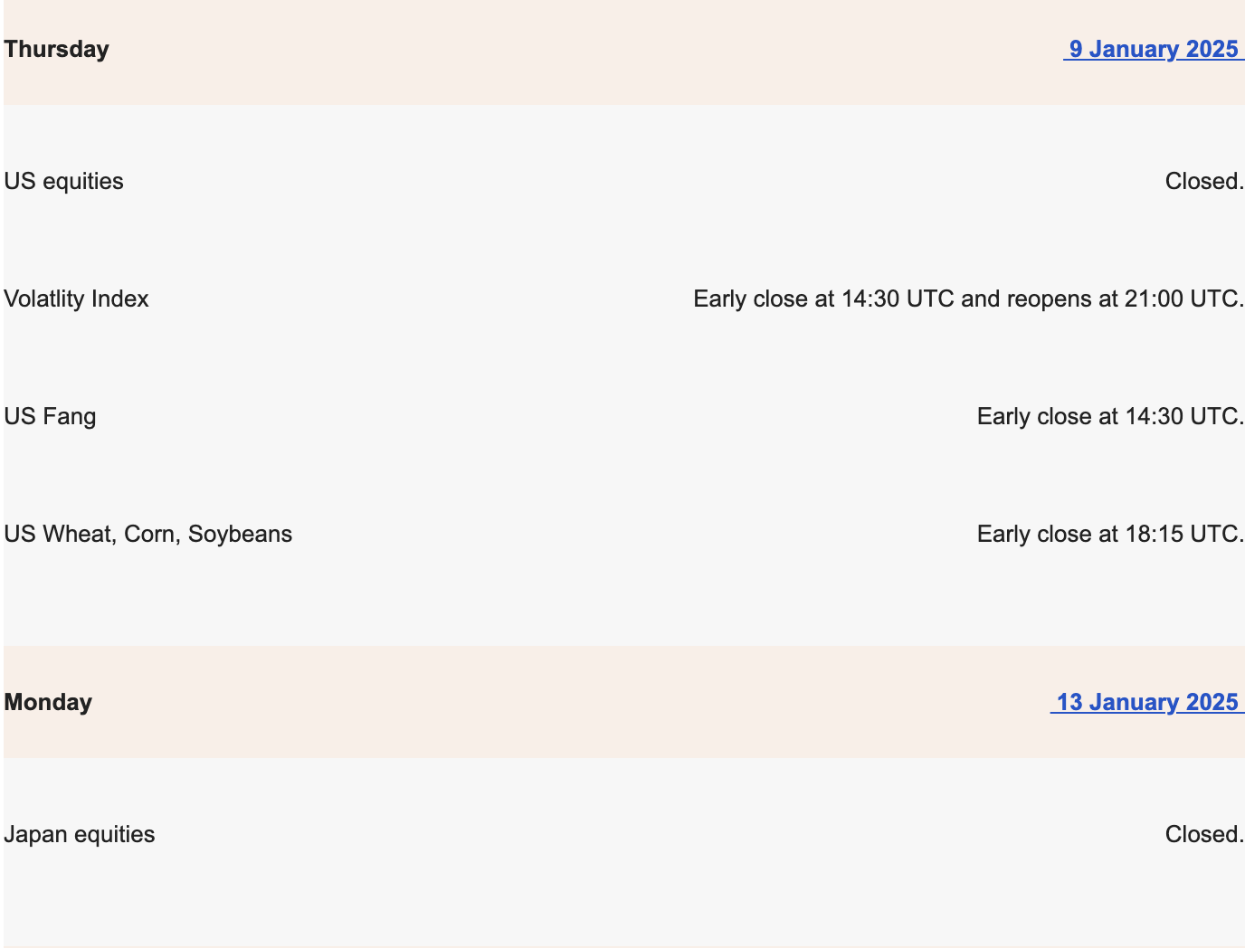Select the US equities row label

tap(63, 181)
